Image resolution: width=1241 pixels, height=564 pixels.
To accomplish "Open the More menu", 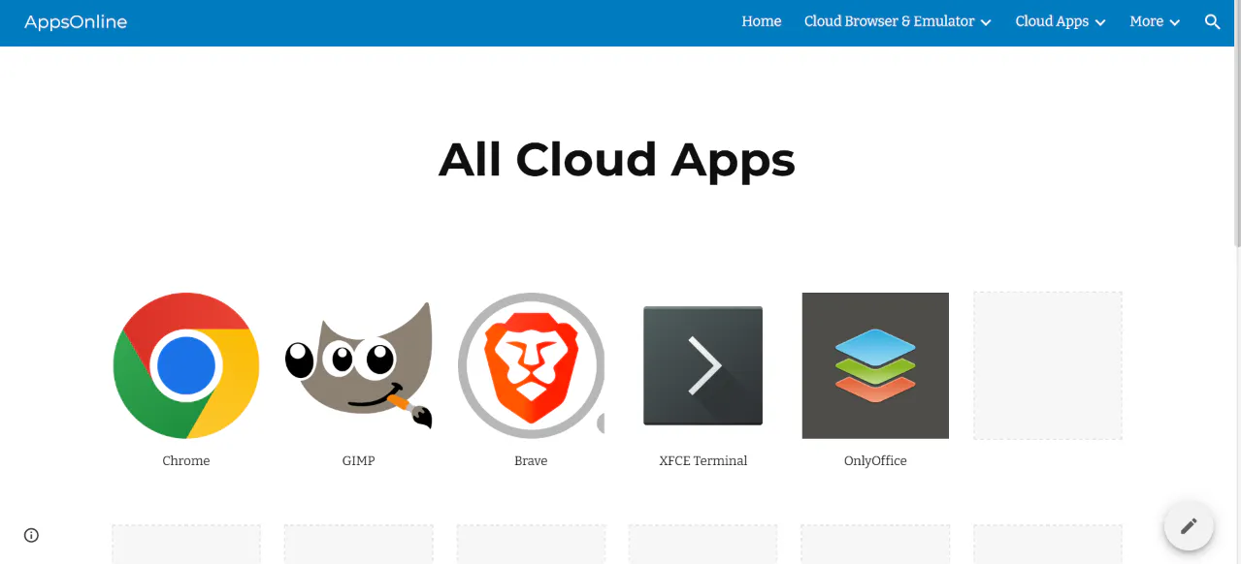I will (1146, 21).
